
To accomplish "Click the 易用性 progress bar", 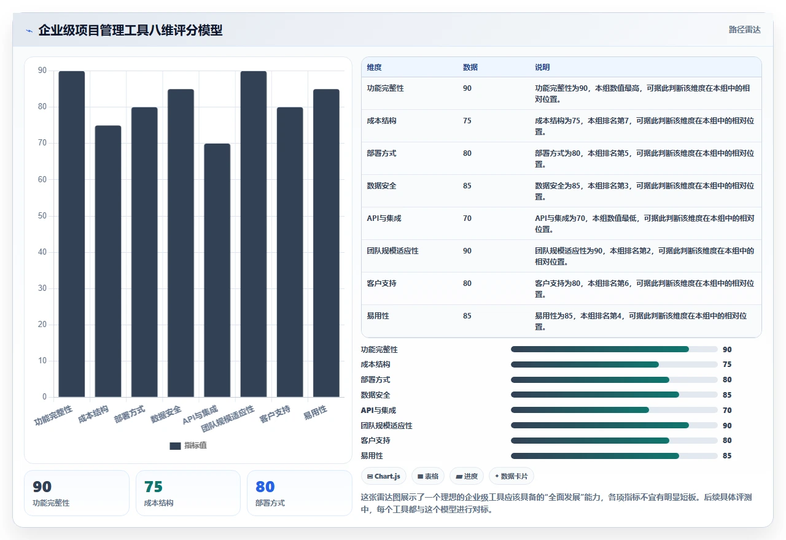I will [614, 456].
